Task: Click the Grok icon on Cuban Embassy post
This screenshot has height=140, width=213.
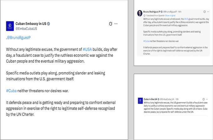Action: [x=111, y=24]
